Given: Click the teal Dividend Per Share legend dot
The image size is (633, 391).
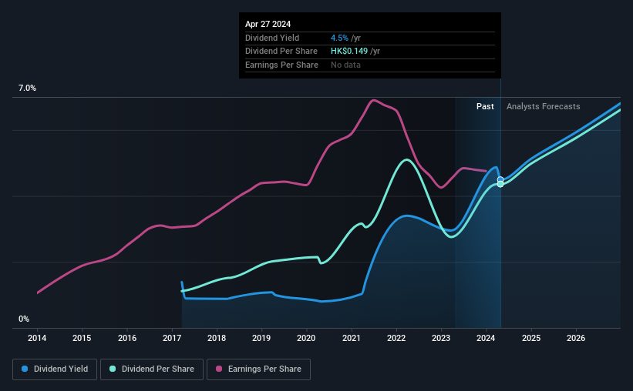Looking at the screenshot, I should pyautogui.click(x=113, y=369).
